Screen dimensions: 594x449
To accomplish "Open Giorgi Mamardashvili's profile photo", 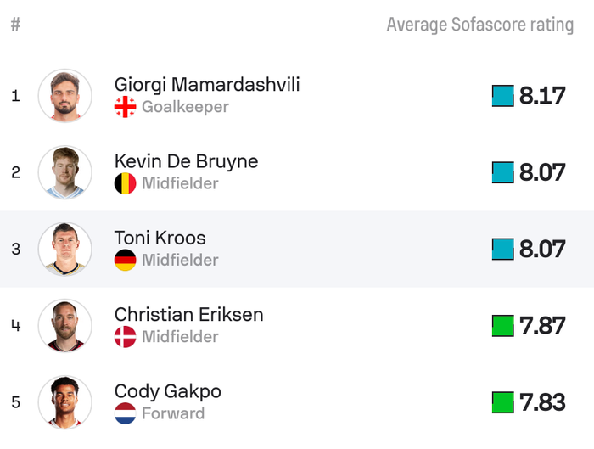I will [65, 96].
